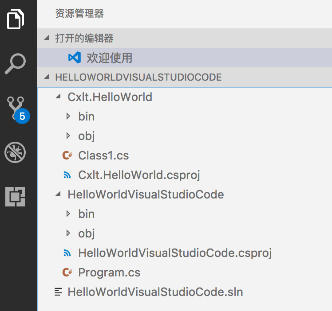Click the feed icon beside Cxlt.HelloWorld.csproj
Viewport: 332px width, 311px height.
tap(67, 175)
